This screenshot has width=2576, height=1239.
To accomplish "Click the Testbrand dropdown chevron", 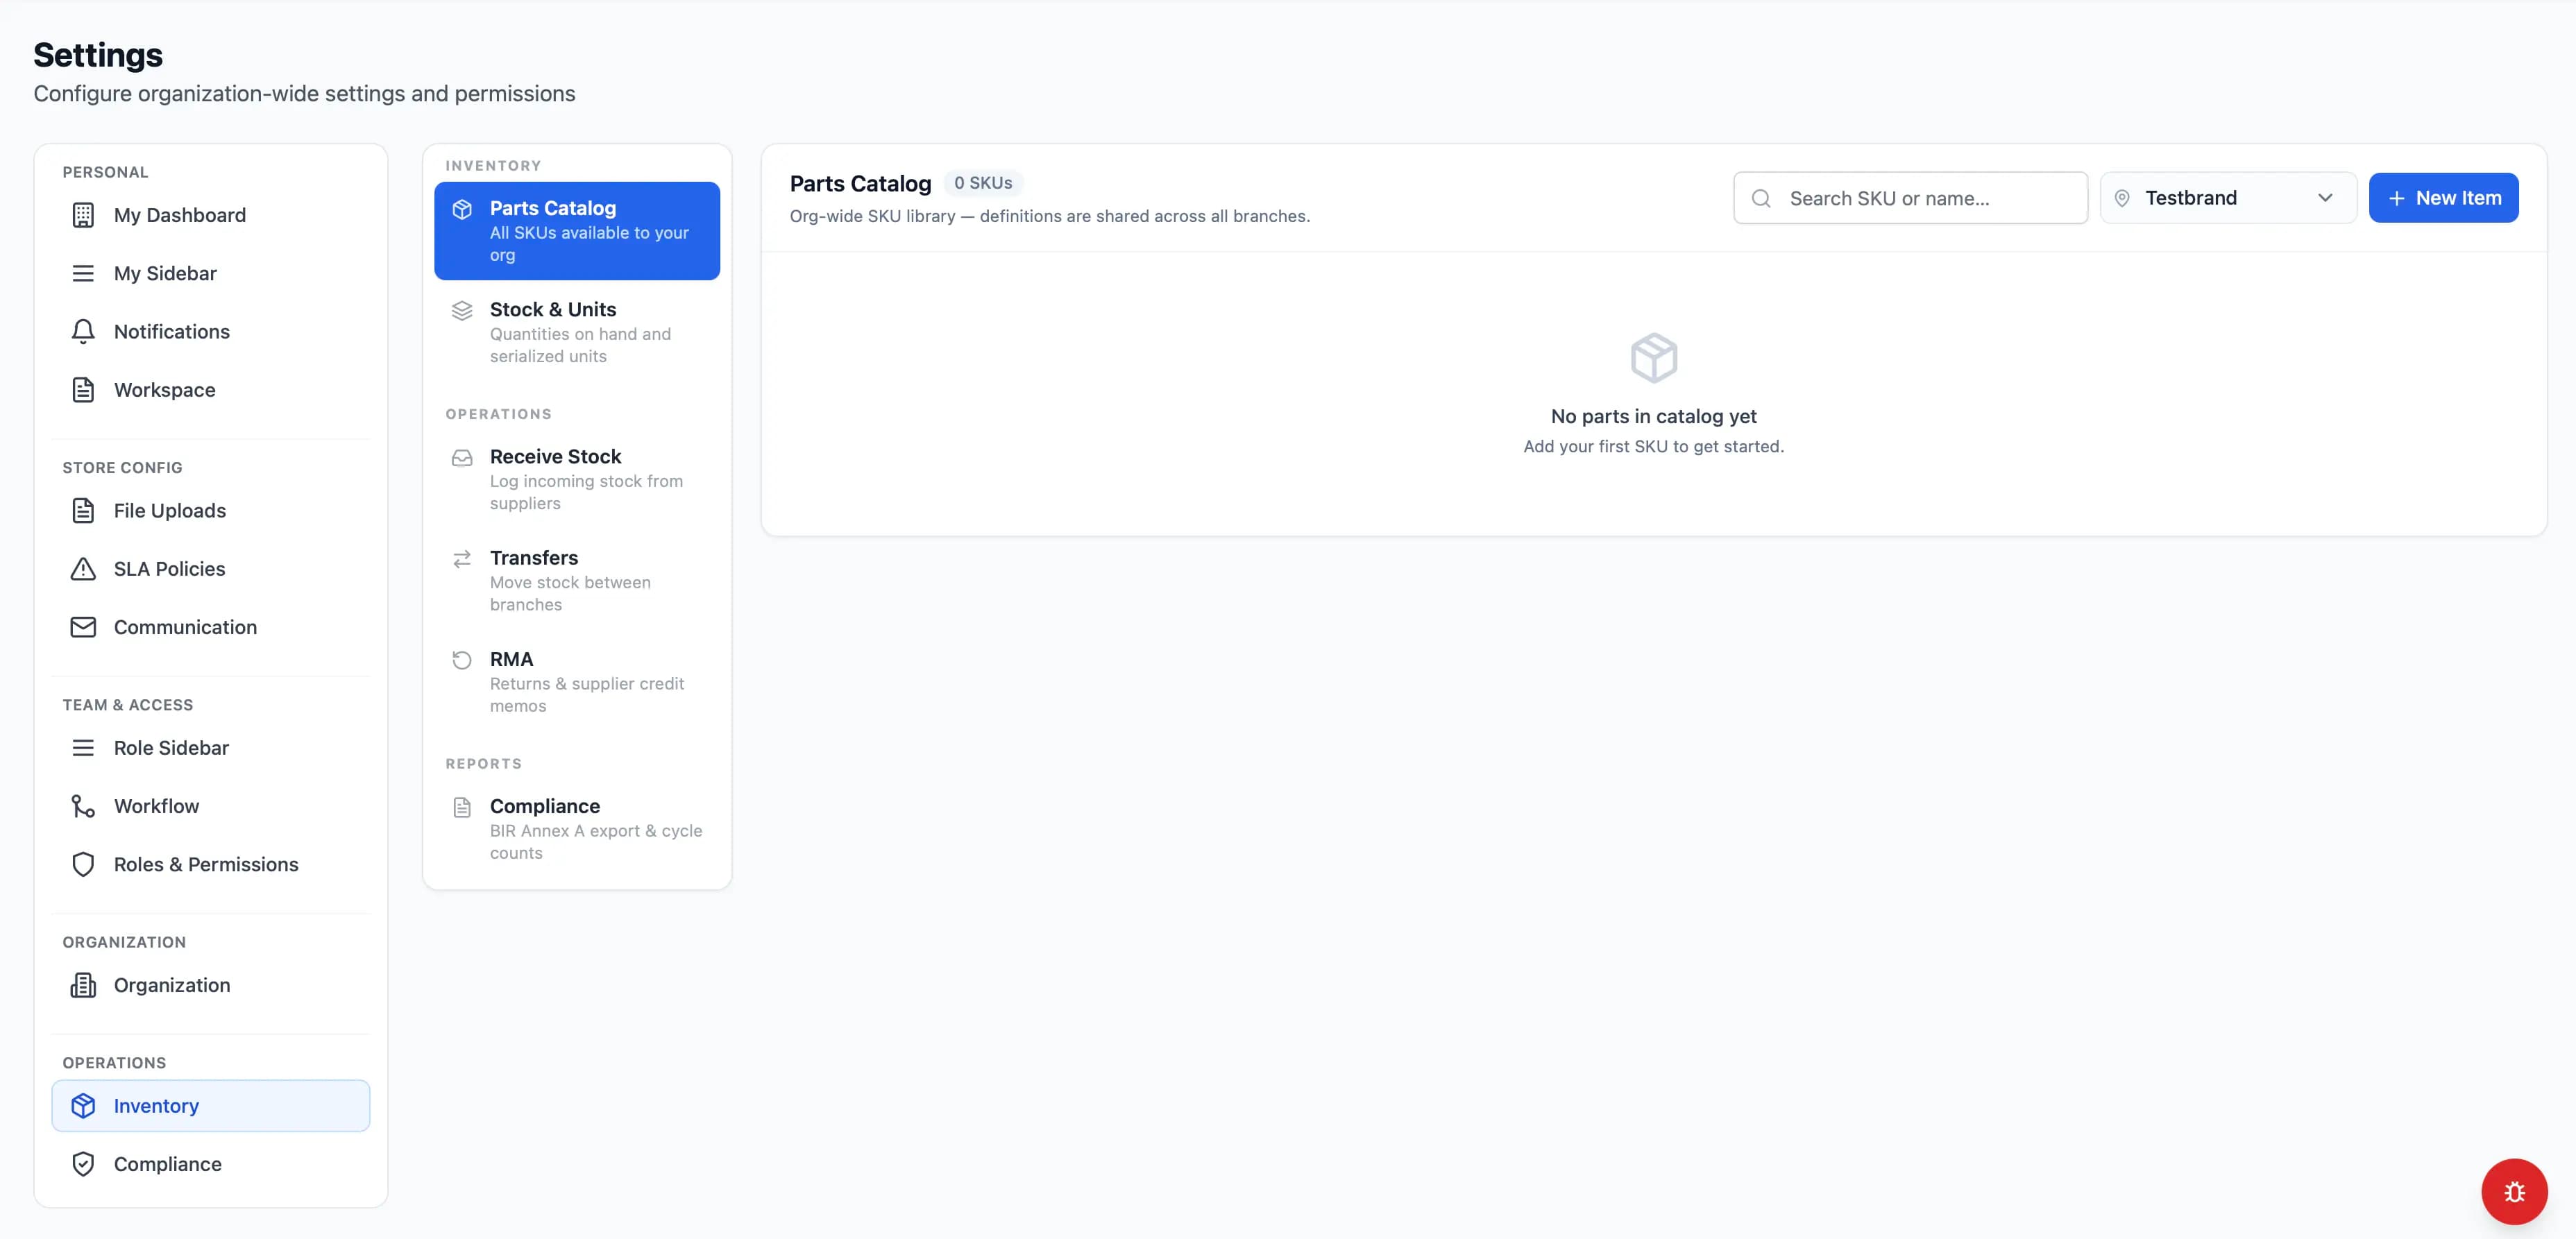I will [2326, 198].
